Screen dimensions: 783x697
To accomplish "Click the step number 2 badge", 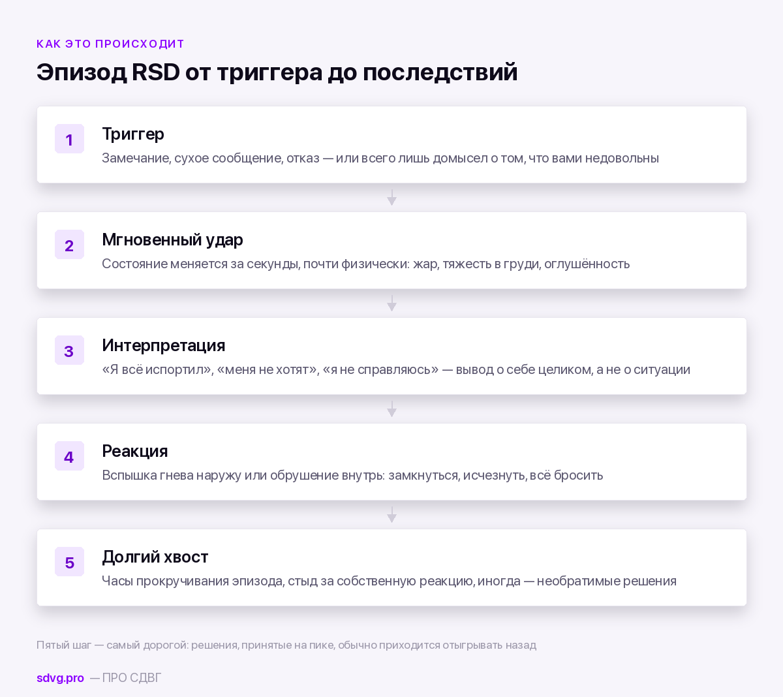I will [69, 245].
